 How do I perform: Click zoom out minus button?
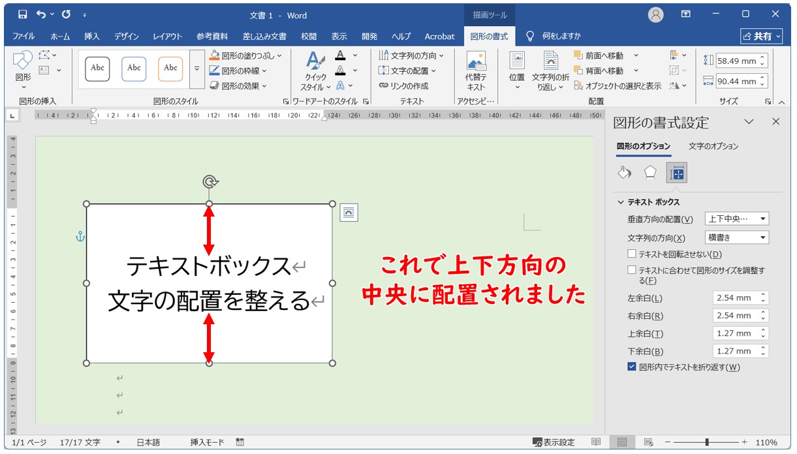pos(667,442)
